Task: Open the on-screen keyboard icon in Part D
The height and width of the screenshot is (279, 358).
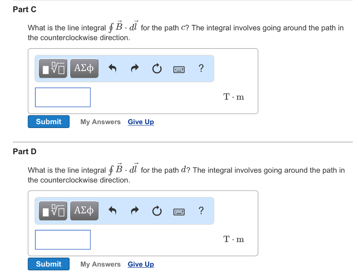Action: pyautogui.click(x=179, y=211)
